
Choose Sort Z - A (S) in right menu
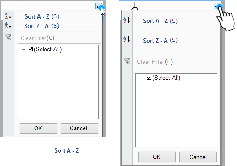[160, 41]
